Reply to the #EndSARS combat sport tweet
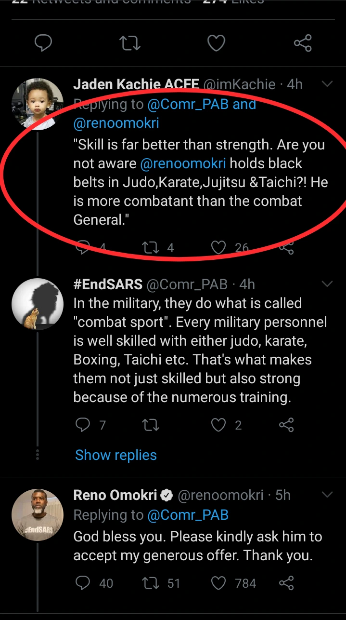 tap(83, 425)
